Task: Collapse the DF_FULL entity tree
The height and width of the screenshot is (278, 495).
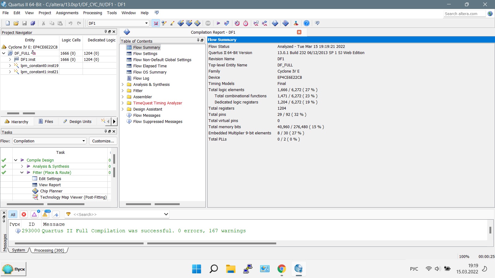Action: tap(4, 53)
